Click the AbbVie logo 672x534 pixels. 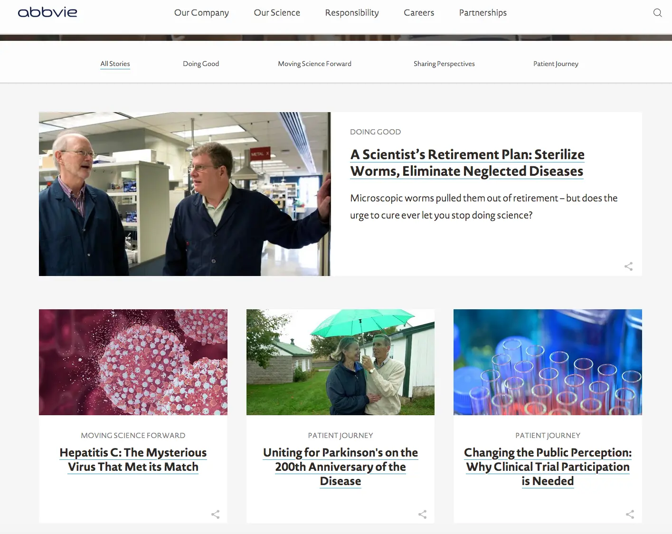pos(47,12)
